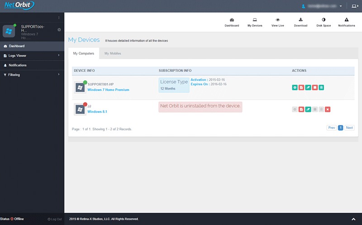Click the sidebar Windows device avatar
Viewport: 362px width, 225px height.
[x=9, y=31]
